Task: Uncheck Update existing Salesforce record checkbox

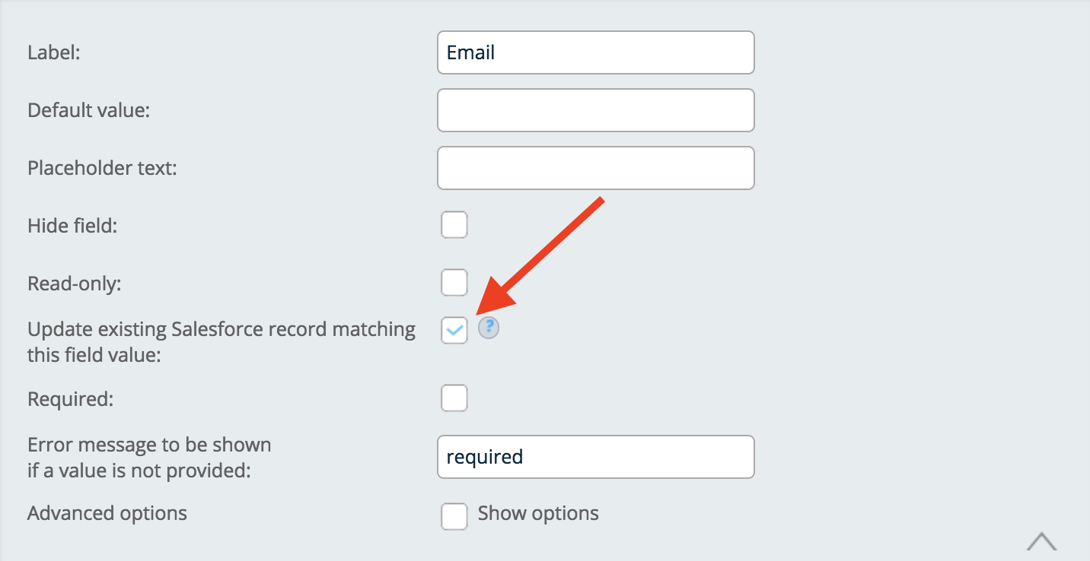Action: point(454,330)
